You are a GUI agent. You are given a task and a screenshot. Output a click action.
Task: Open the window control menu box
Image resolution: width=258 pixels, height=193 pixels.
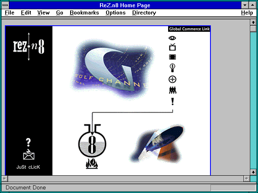5,5
